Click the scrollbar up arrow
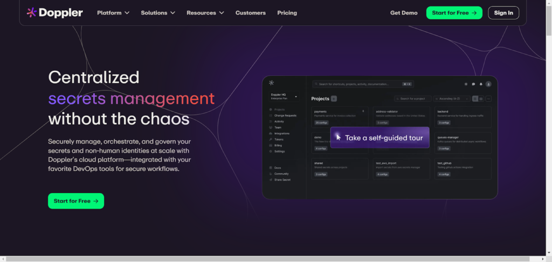552x262 pixels. (x=549, y=3)
